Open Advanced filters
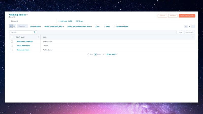Image resolution: width=203 pixels, height=114 pixels. [x=121, y=27]
